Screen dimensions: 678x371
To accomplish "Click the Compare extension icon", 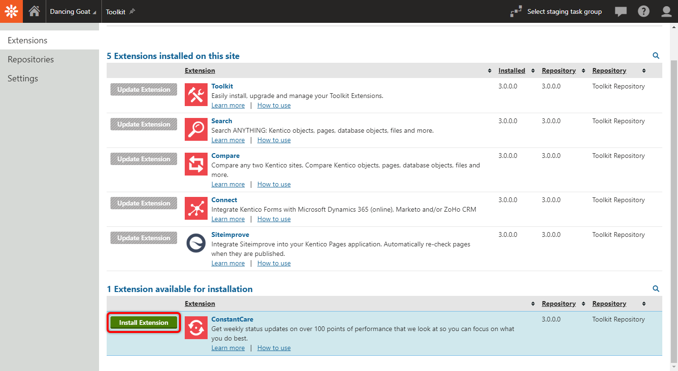I will [x=196, y=165].
